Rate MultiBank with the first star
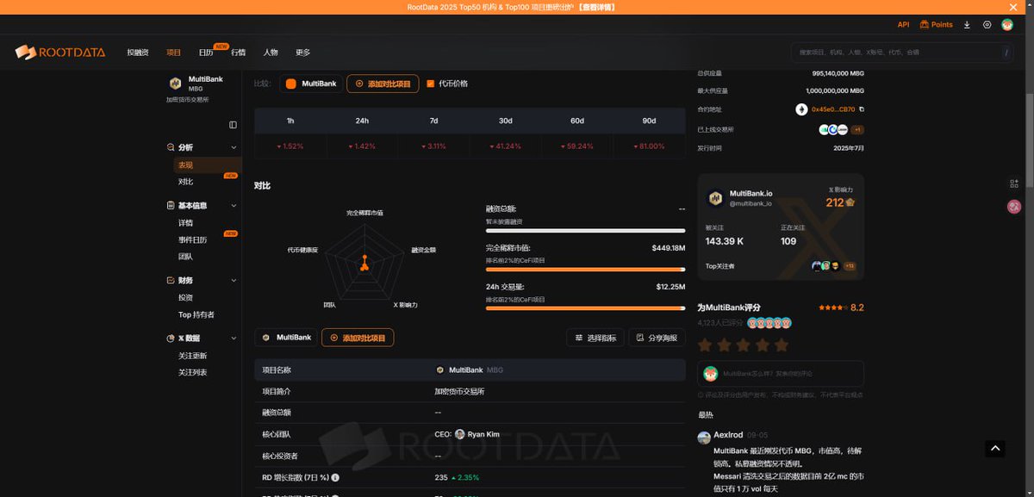This screenshot has width=1034, height=497. [704, 345]
